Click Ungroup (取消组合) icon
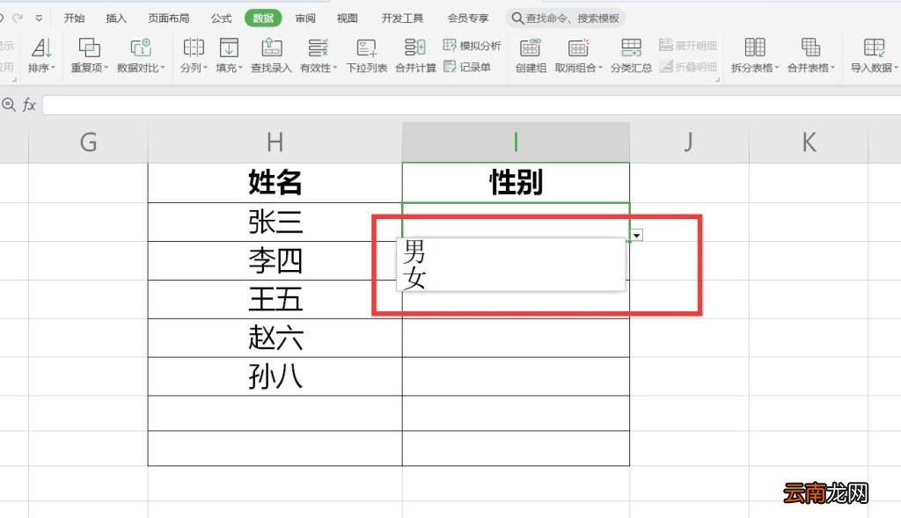This screenshot has width=901, height=518. [578, 47]
